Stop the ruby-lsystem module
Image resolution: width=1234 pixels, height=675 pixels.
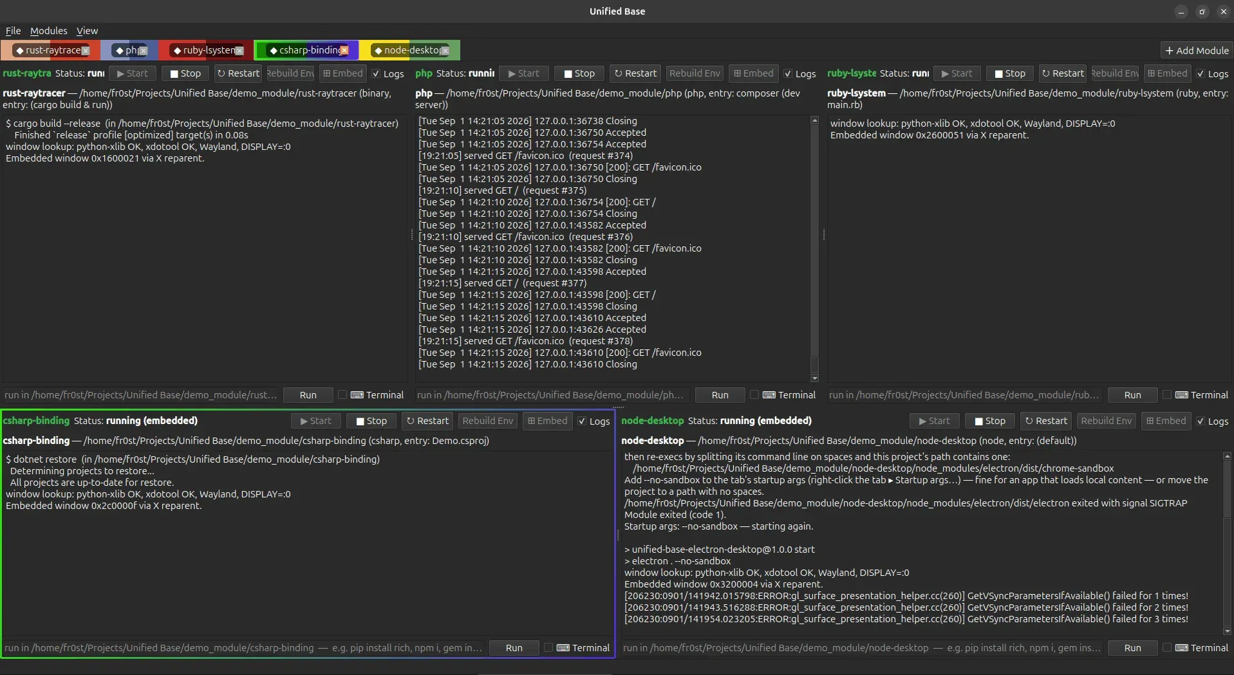[1010, 73]
